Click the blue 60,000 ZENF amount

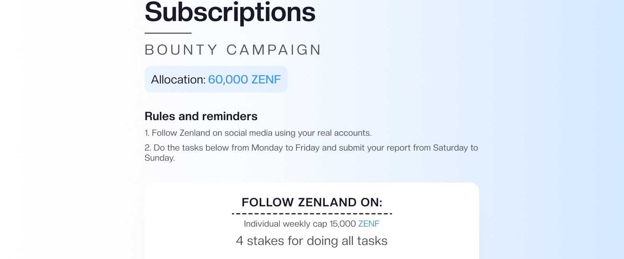tap(244, 80)
